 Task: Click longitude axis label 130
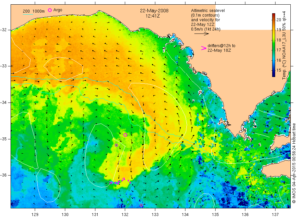[65, 215]
